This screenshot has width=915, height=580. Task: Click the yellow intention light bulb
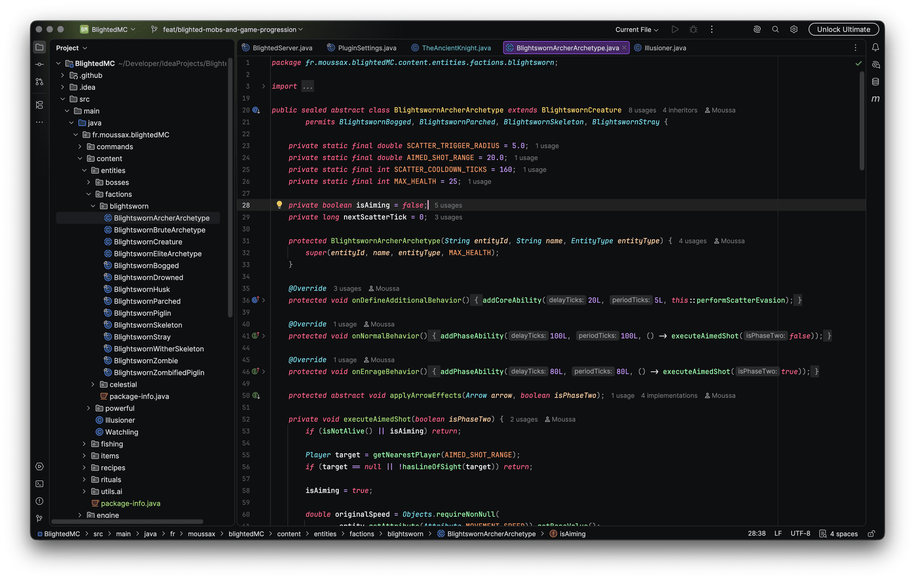279,205
